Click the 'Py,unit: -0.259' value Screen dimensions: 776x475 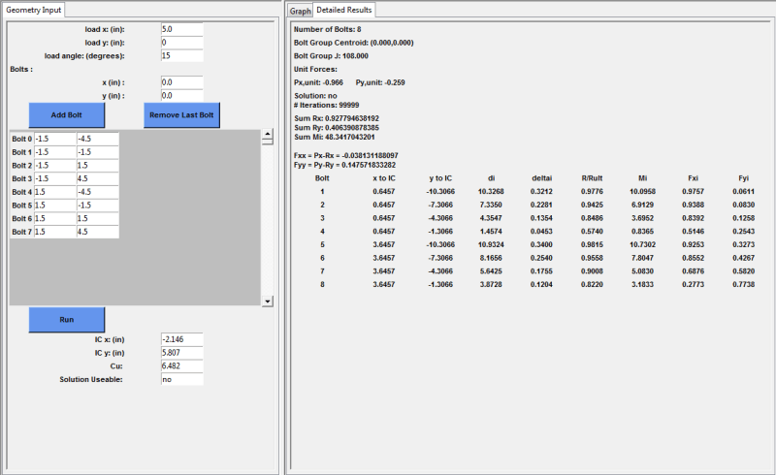[380, 82]
